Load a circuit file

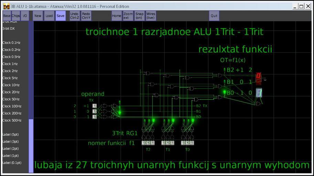49,16
